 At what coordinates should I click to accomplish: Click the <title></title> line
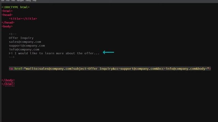tap(23, 19)
